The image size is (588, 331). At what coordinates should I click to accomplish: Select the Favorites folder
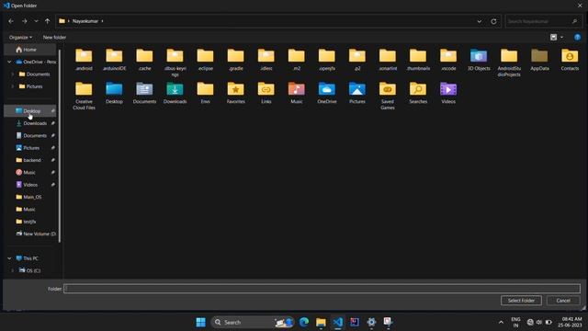pos(235,93)
